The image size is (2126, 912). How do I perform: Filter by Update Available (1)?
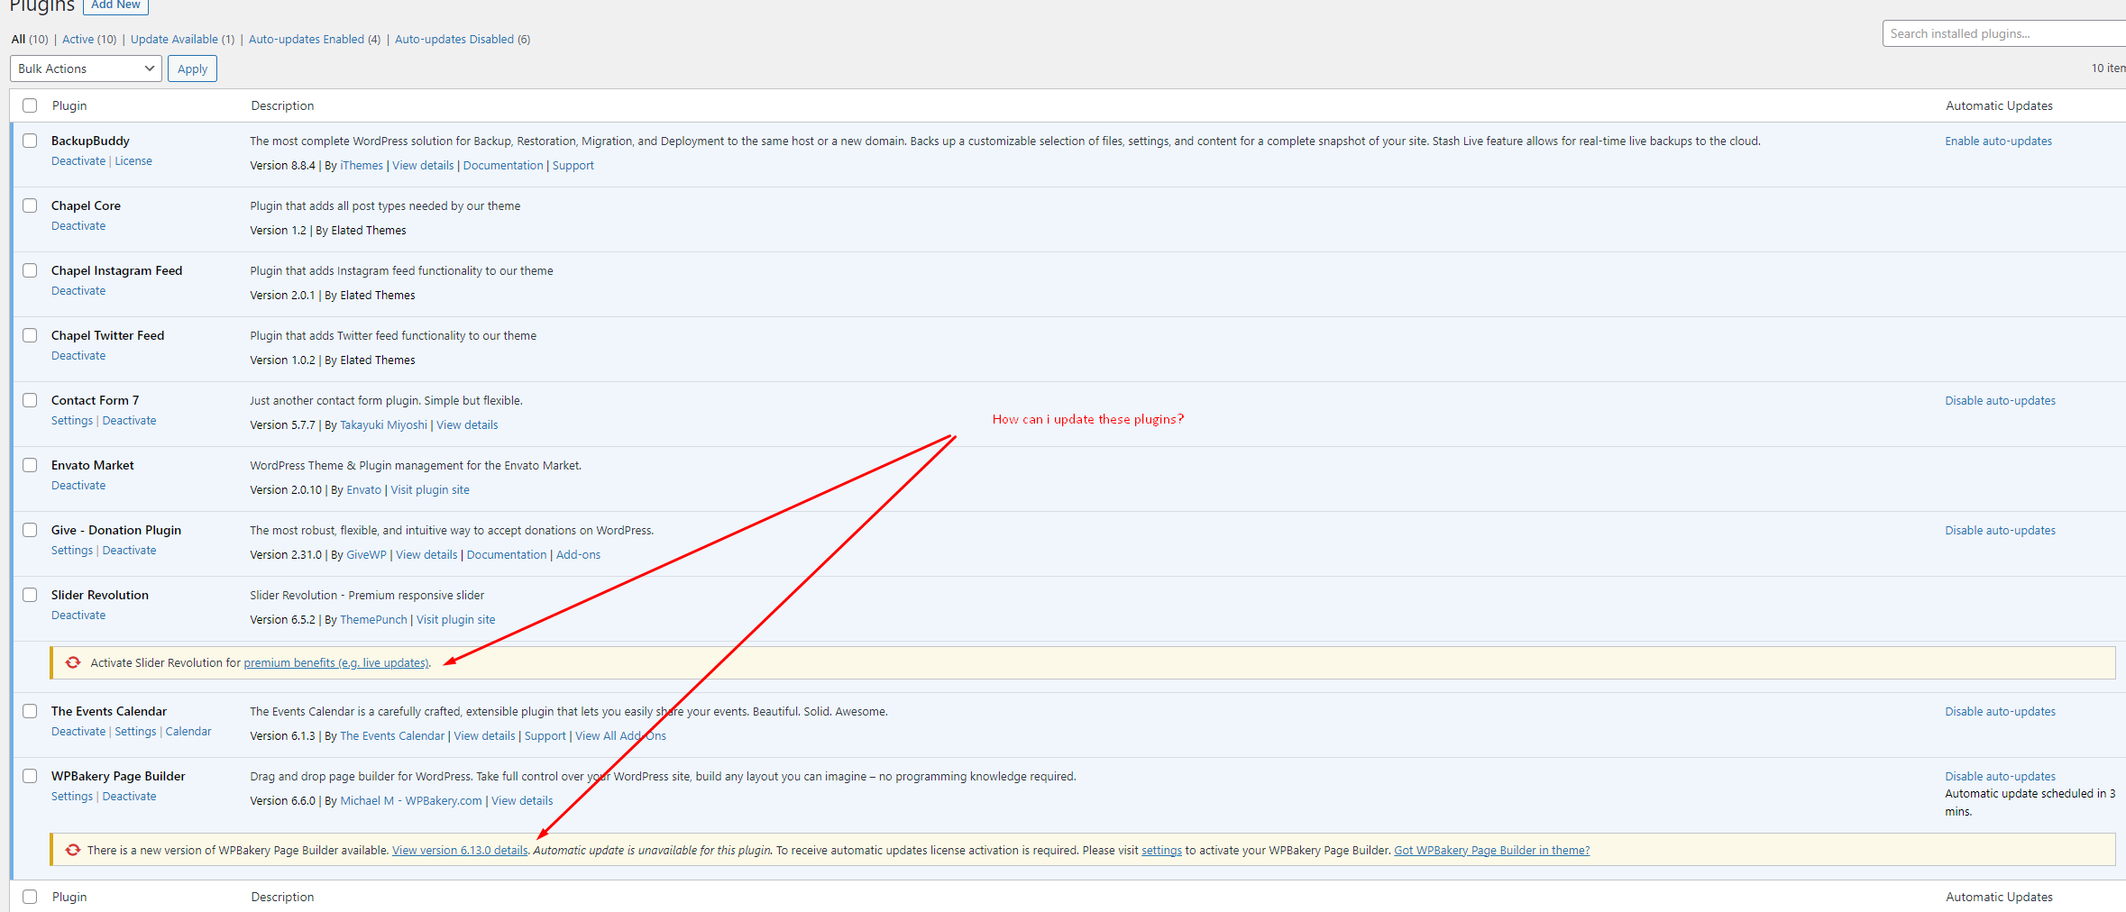click(182, 39)
